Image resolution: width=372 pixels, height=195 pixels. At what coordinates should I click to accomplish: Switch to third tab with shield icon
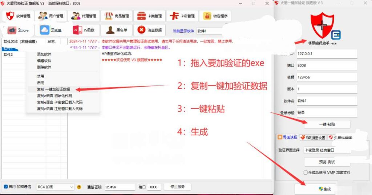pos(340,138)
